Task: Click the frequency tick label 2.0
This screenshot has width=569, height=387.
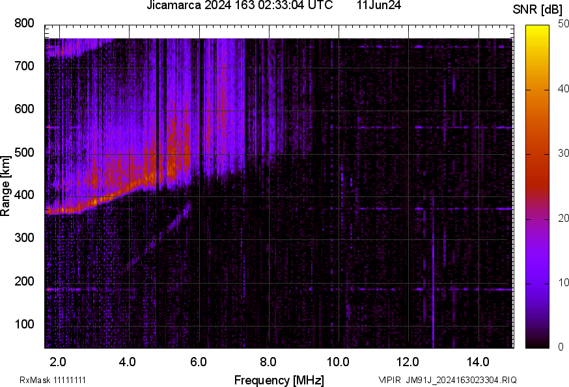Action: [x=58, y=362]
